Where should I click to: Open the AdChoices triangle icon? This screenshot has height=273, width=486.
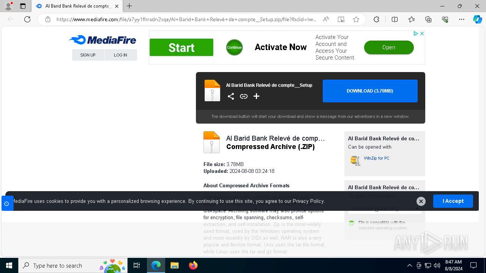point(416,33)
